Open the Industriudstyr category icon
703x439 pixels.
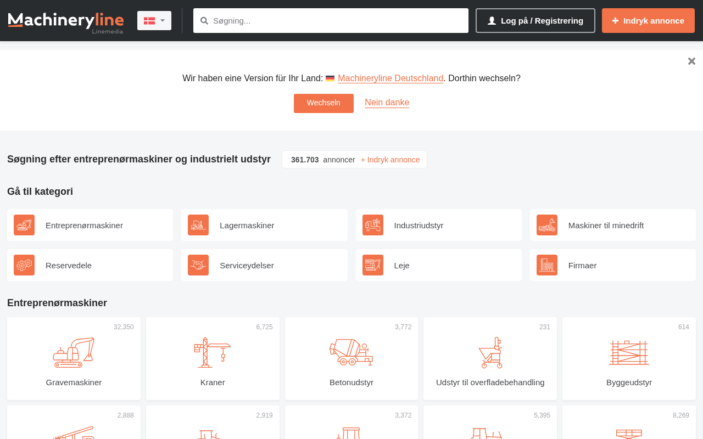373,225
